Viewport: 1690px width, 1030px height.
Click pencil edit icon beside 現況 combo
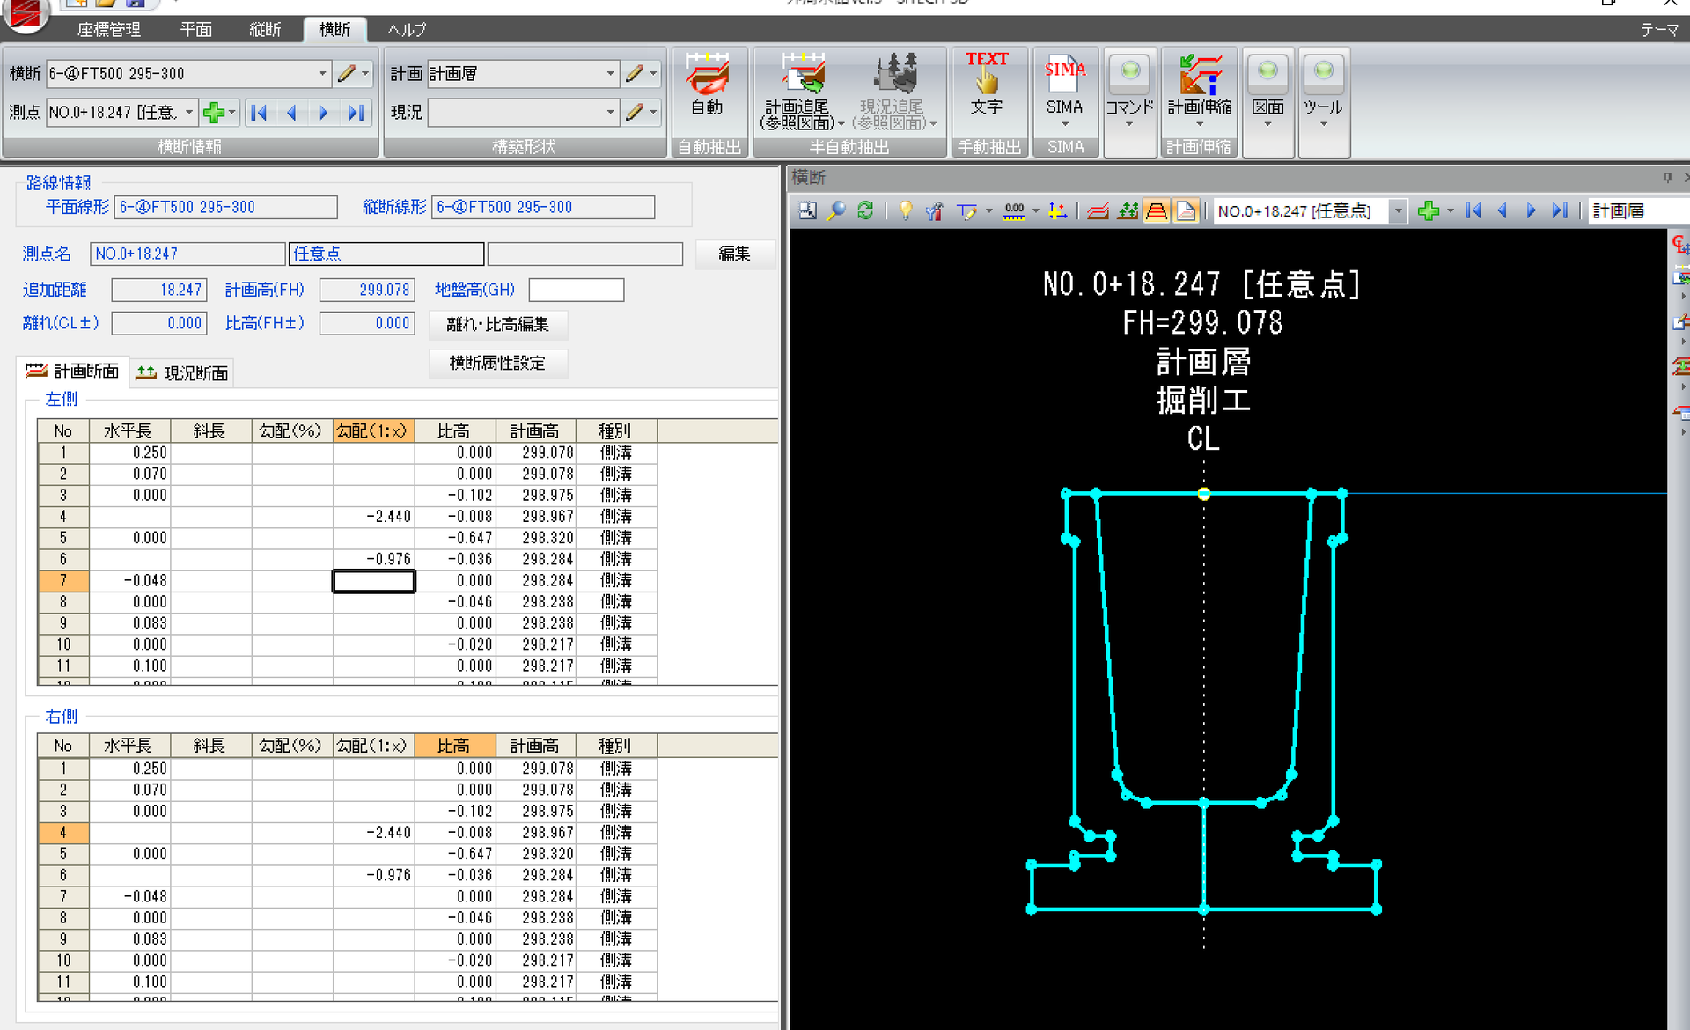(x=635, y=113)
